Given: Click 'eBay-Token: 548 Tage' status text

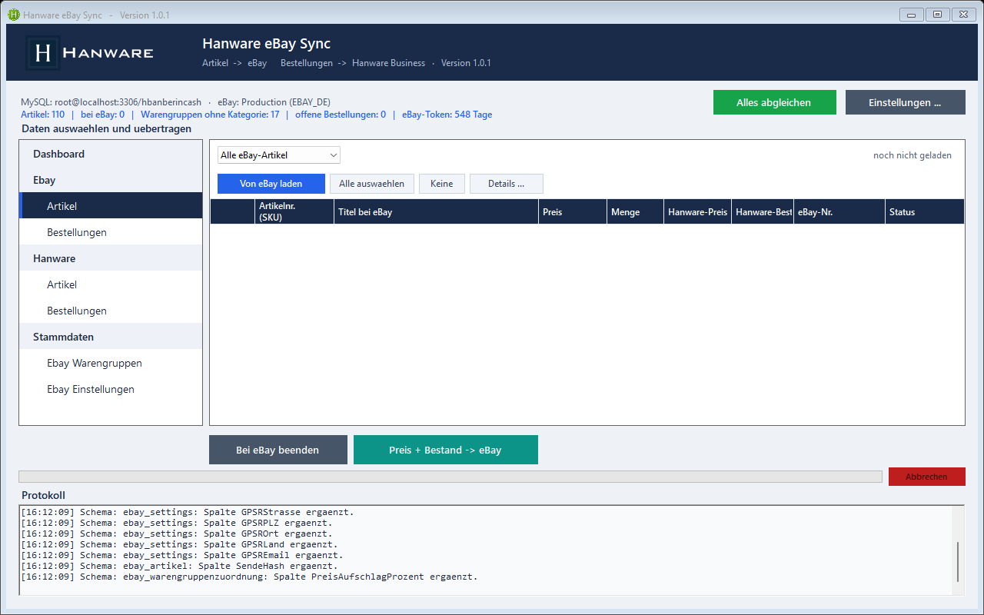Looking at the screenshot, I should click(447, 115).
